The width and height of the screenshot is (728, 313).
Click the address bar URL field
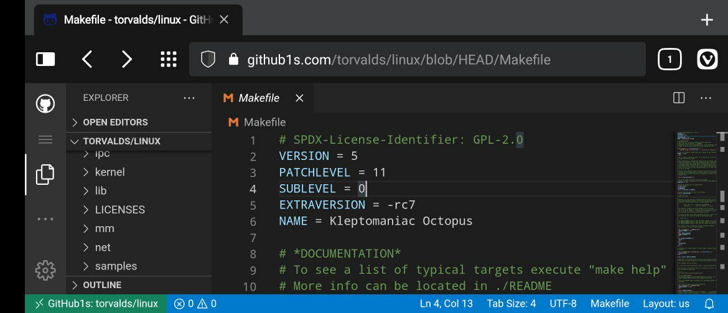417,60
